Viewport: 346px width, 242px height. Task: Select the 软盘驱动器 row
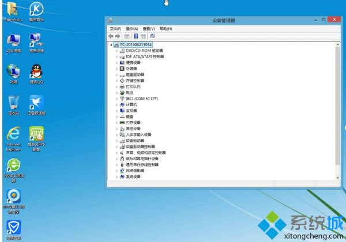click(132, 141)
